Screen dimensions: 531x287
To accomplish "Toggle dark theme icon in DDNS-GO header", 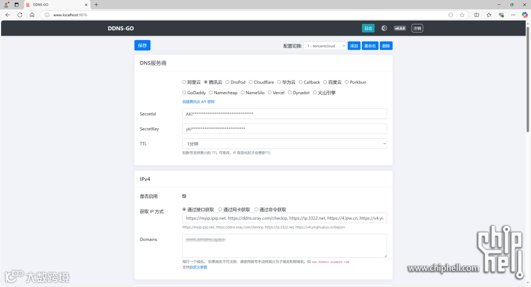I will point(384,28).
